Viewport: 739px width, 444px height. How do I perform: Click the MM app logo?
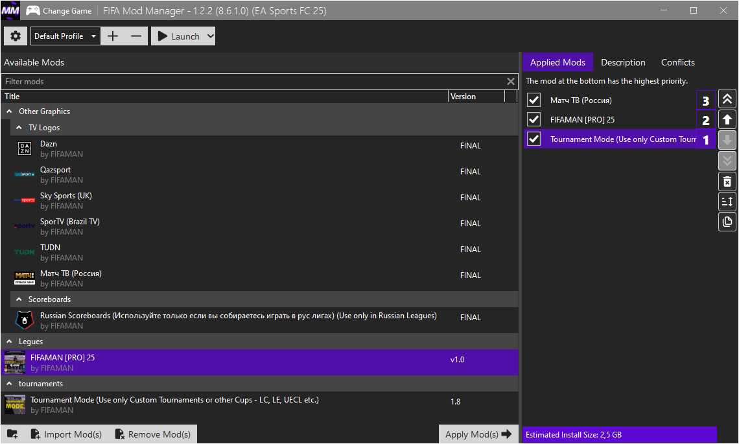(x=10, y=10)
